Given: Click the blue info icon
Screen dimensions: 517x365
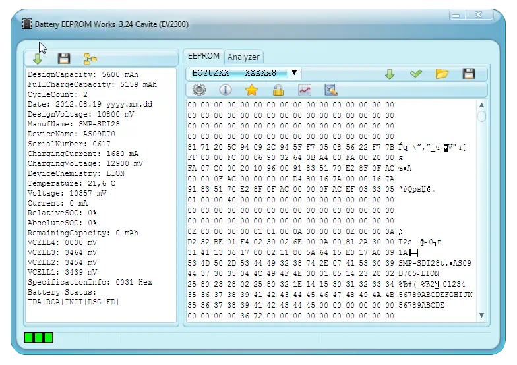Looking at the screenshot, I should [226, 90].
